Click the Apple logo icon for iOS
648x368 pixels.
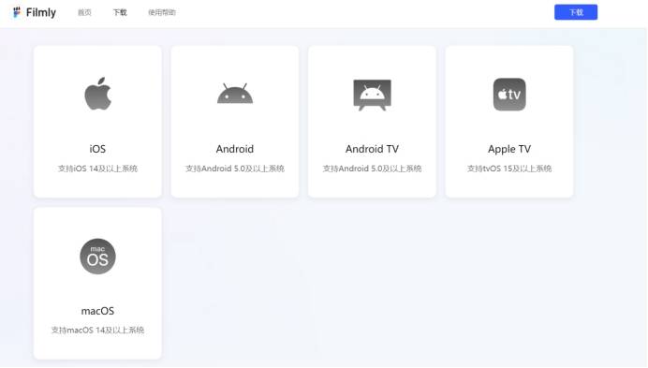click(98, 94)
